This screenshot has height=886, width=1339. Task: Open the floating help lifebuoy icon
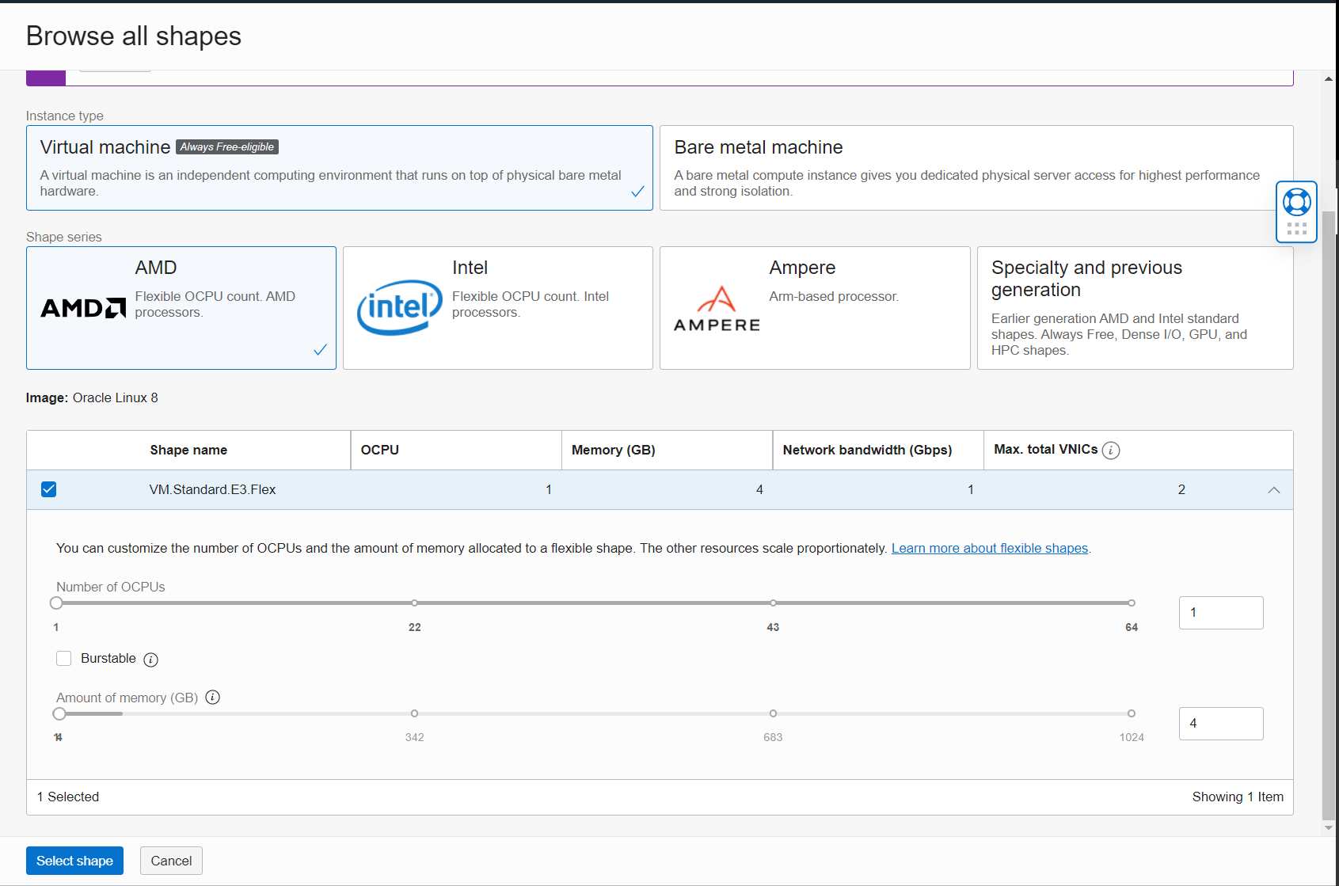point(1296,203)
